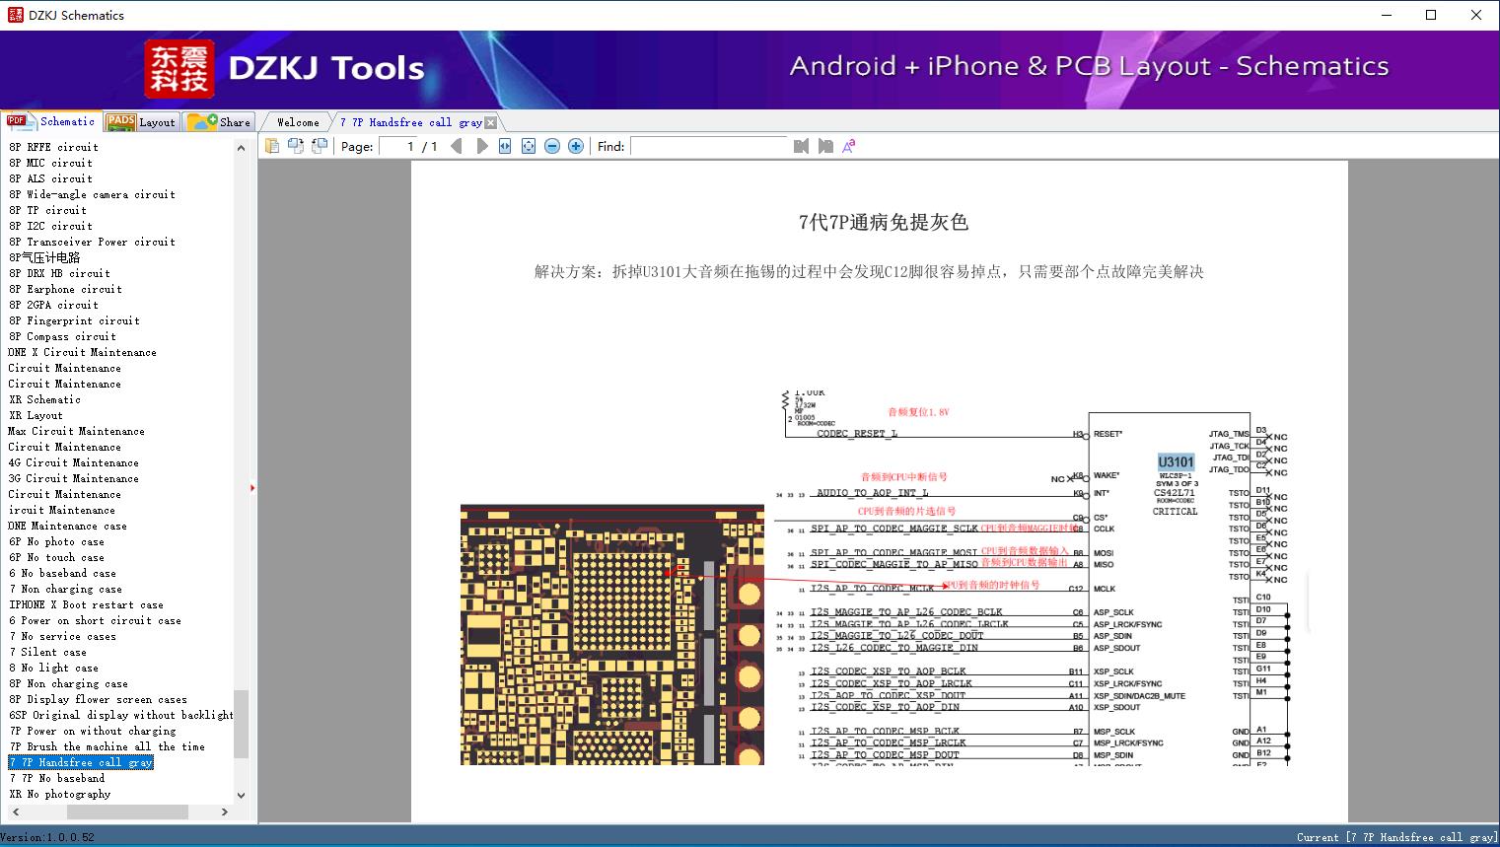Select '8P Compass circuit'
Image resolution: width=1500 pixels, height=847 pixels.
point(62,336)
